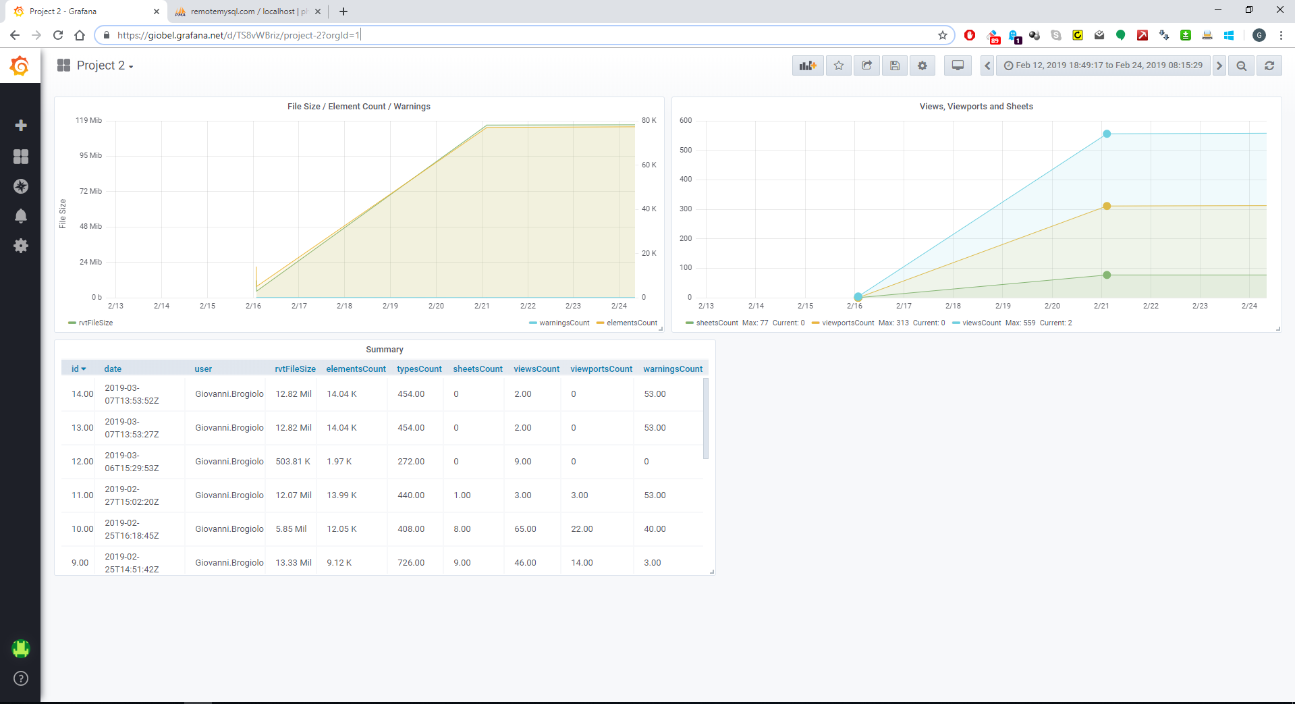Sort table by rvtFileSize column header
Viewport: 1295px width, 704px height.
[x=296, y=369]
